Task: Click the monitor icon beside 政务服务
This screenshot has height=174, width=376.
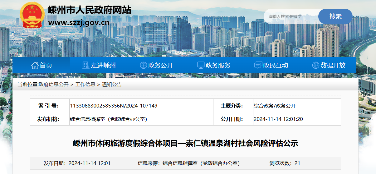Action: 201,65
